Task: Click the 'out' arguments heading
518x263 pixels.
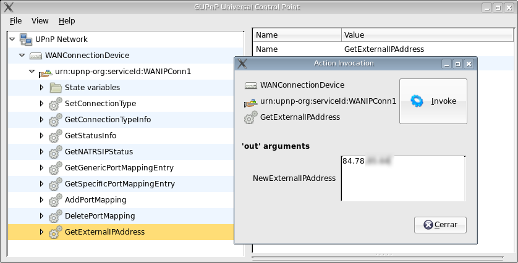Action: pyautogui.click(x=276, y=146)
